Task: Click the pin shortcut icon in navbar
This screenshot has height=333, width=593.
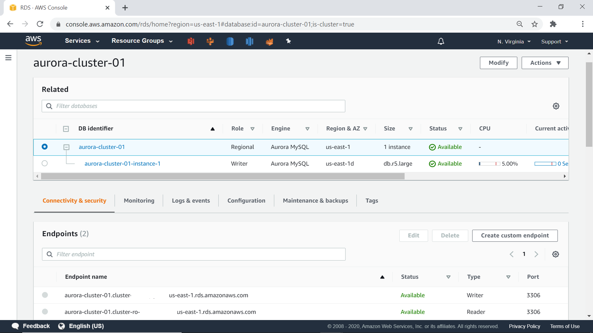Action: 288,41
